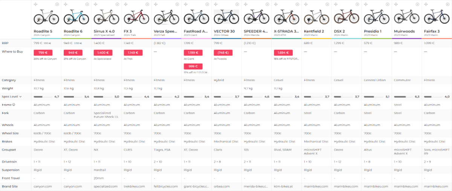Click the move handle above Fairfax 3

click(426, 4)
